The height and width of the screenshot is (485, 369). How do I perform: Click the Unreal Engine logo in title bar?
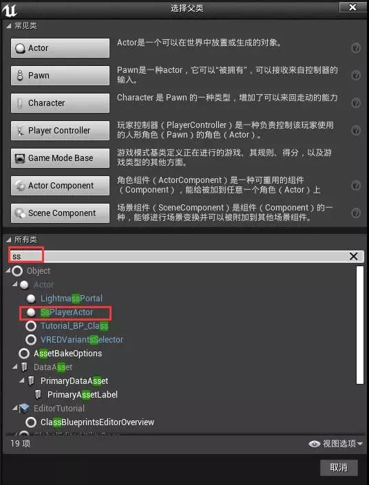click(9, 9)
